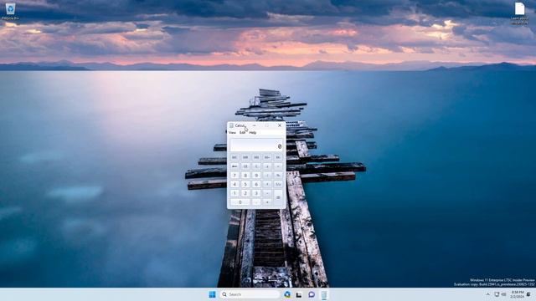Click the digit 7 key
This screenshot has width=536, height=301.
point(234,175)
